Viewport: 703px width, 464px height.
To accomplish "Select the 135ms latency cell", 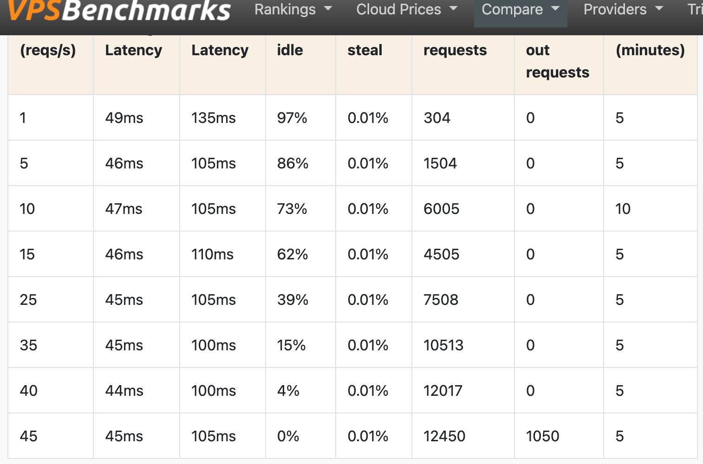I will tap(222, 118).
